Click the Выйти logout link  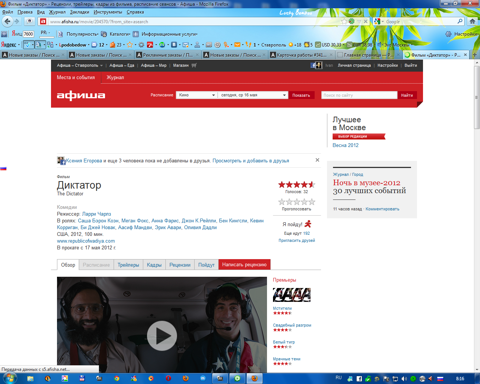click(x=411, y=65)
